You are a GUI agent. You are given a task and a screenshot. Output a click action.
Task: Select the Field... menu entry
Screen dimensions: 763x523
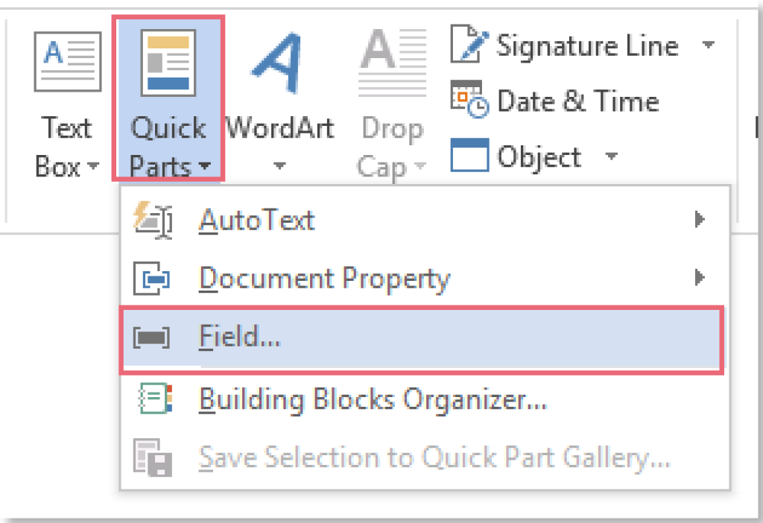click(x=240, y=337)
